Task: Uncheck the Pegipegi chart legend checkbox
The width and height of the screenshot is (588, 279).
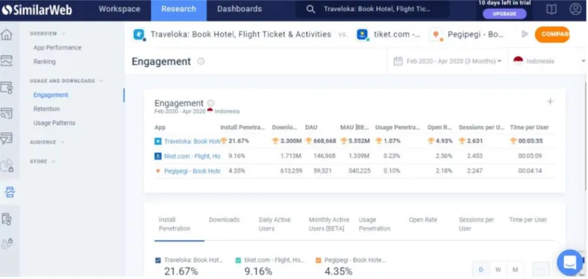Action: (x=319, y=260)
